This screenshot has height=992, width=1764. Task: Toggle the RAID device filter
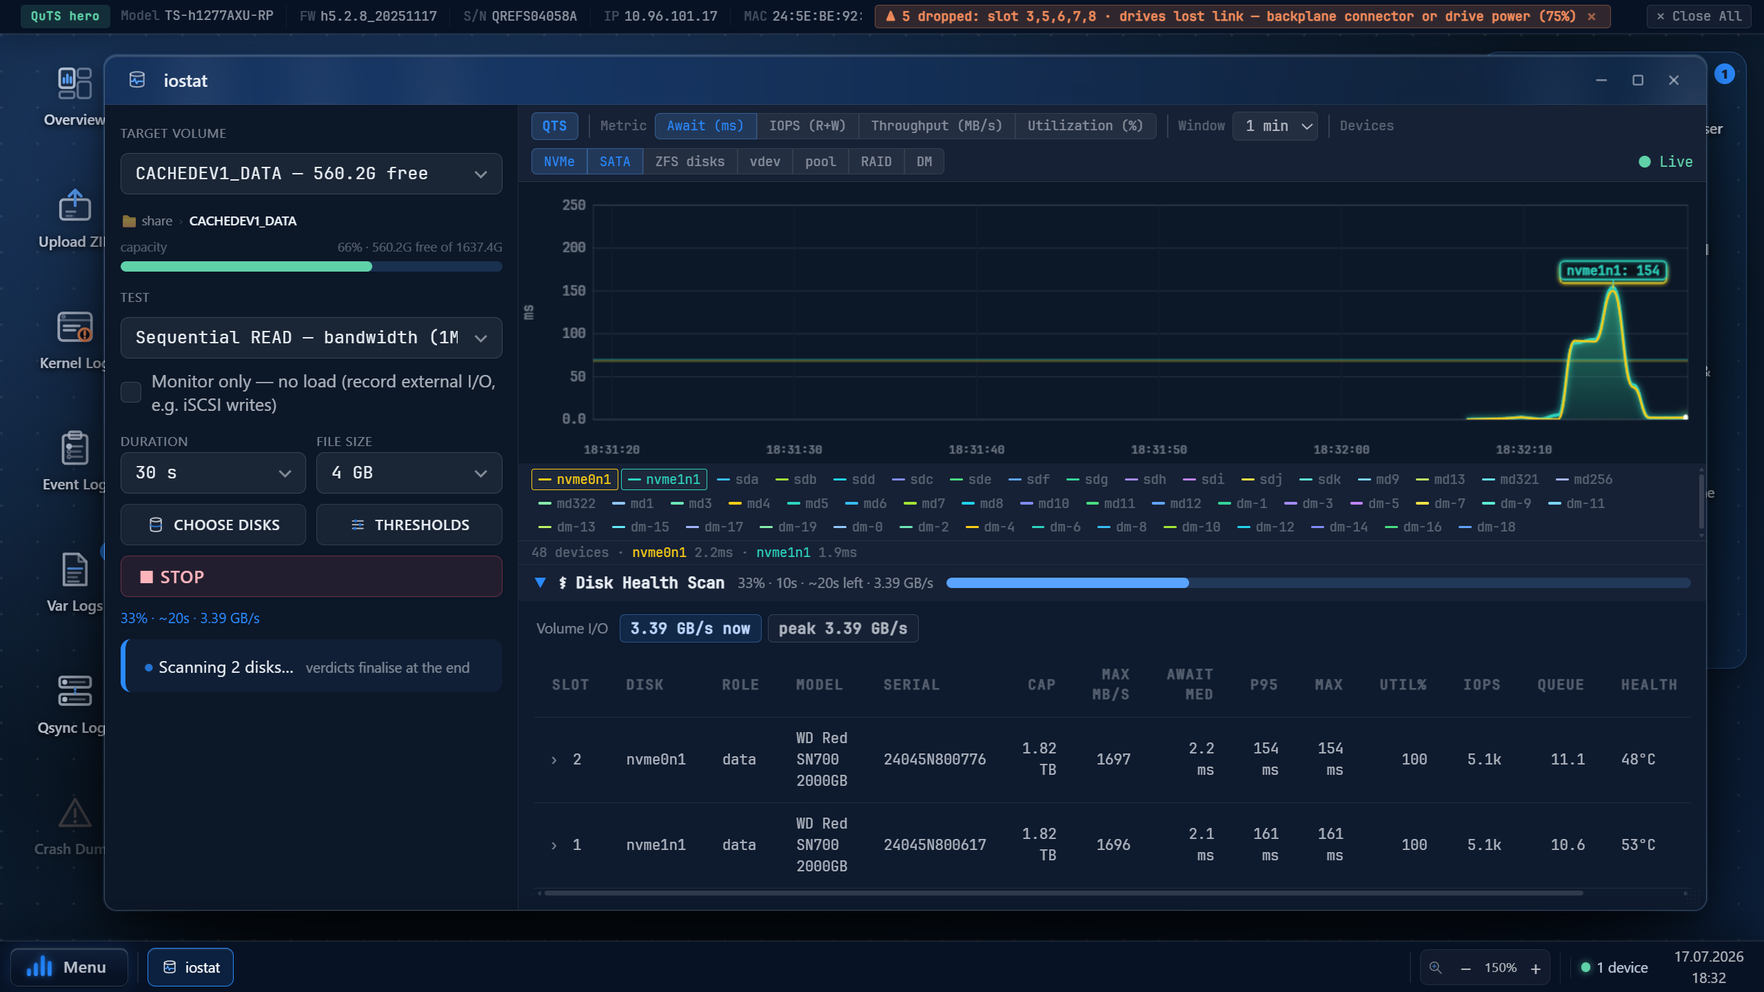coord(875,161)
